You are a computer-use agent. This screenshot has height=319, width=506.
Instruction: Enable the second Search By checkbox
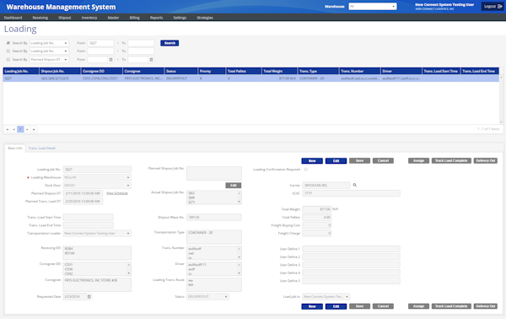coord(8,51)
